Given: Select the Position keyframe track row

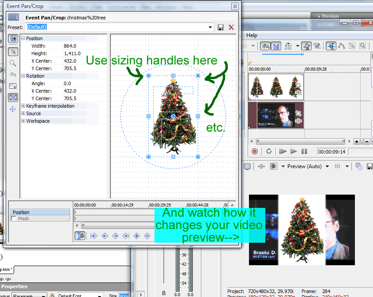Looking at the screenshot, I should pyautogui.click(x=40, y=212).
